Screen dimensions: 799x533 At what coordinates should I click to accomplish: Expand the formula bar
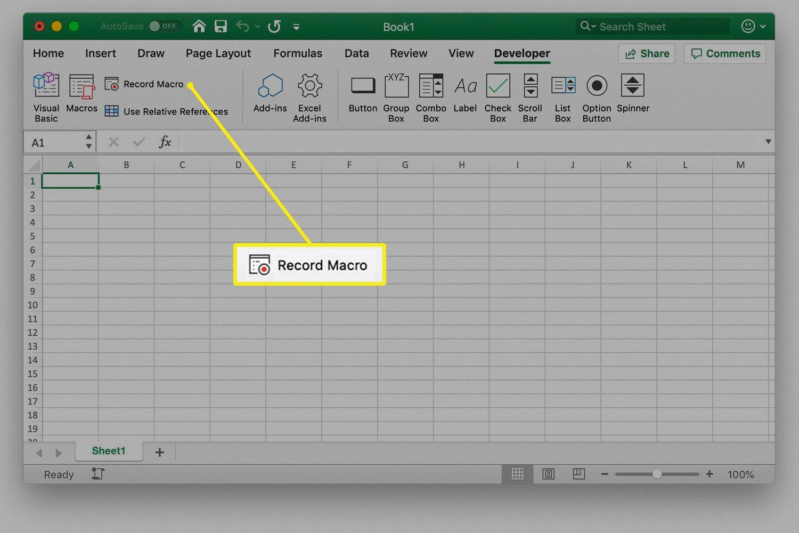tap(768, 141)
